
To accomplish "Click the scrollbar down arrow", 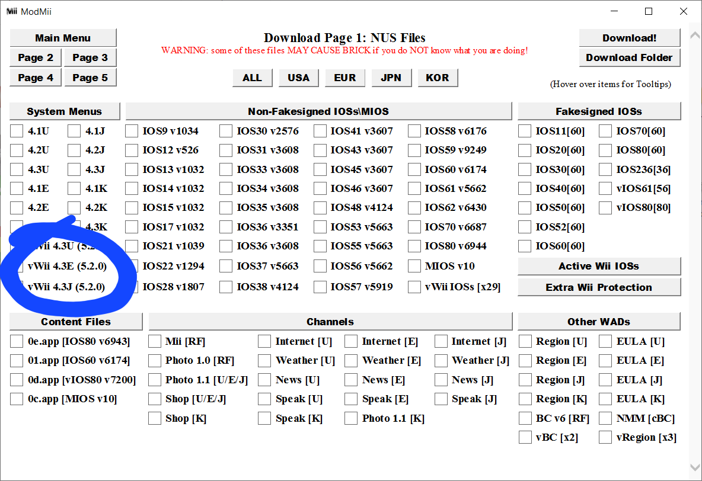I will pos(695,467).
